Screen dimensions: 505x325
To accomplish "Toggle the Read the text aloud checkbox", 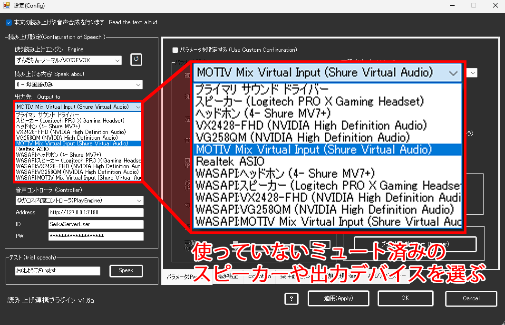I will point(9,22).
